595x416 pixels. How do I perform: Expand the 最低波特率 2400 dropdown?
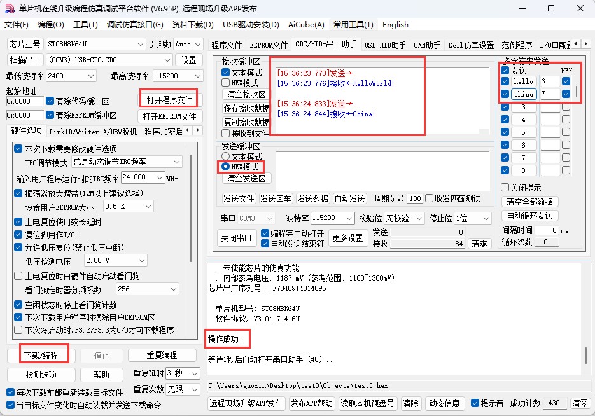click(x=91, y=76)
